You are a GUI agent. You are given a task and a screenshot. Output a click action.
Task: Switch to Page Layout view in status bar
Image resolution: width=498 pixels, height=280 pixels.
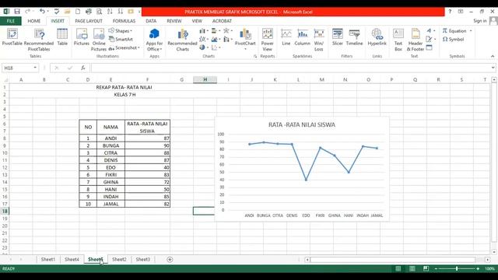pyautogui.click(x=412, y=268)
